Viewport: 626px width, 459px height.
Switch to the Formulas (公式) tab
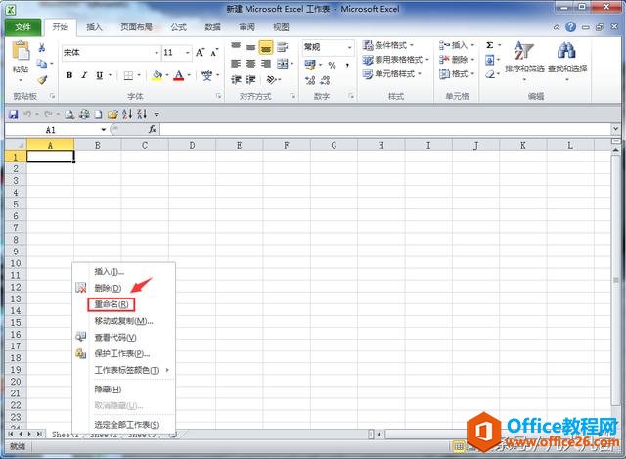[178, 27]
